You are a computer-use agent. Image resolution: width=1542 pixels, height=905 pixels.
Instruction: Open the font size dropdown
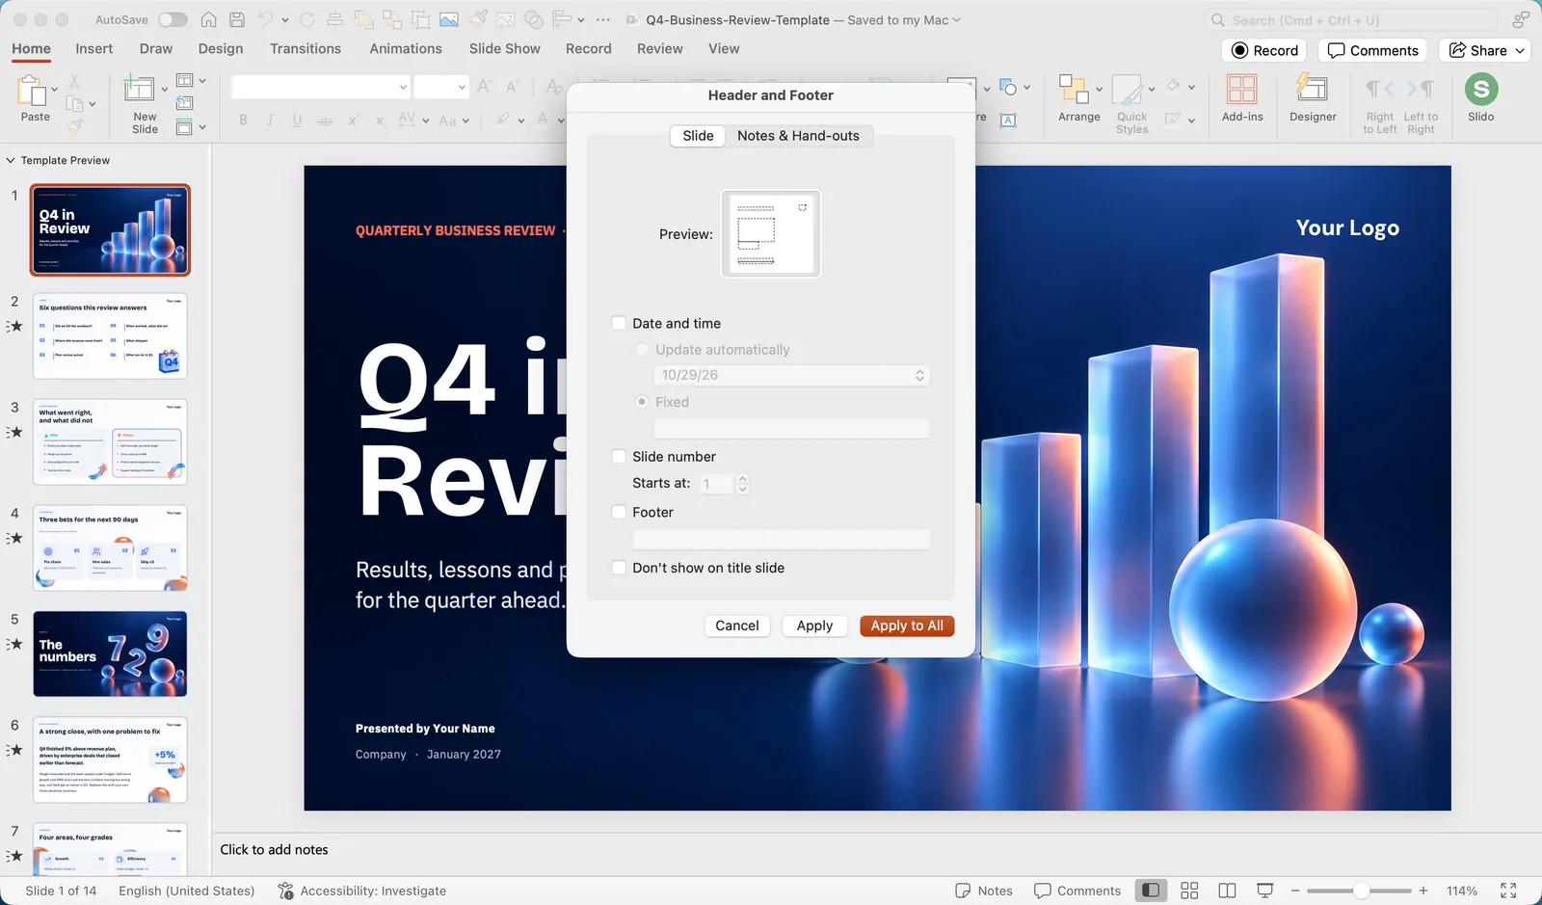[x=462, y=88]
